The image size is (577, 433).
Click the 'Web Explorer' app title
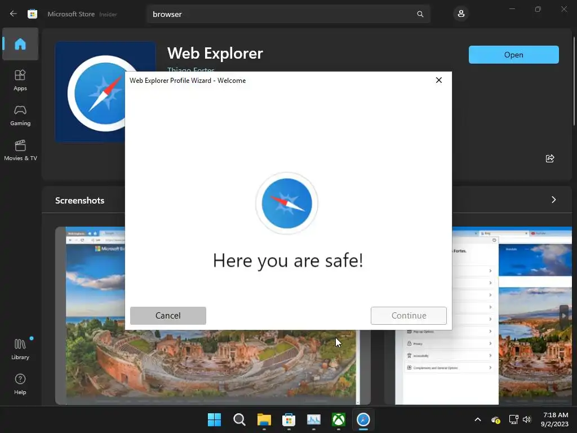point(215,54)
